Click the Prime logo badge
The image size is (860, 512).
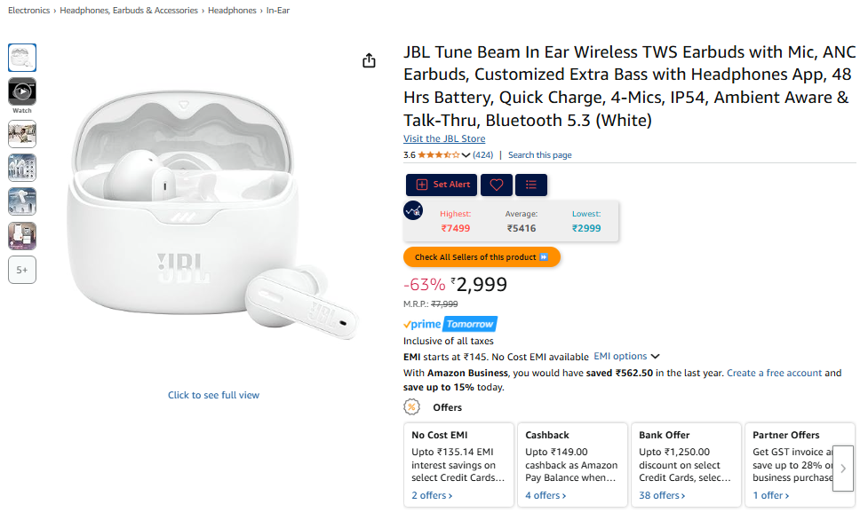coord(423,325)
